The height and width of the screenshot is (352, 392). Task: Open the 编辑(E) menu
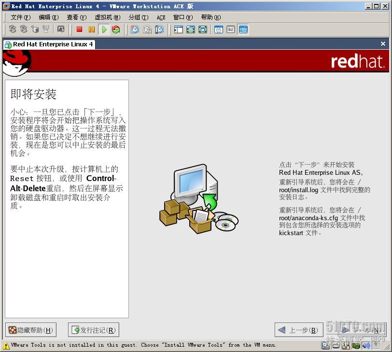(x=48, y=17)
